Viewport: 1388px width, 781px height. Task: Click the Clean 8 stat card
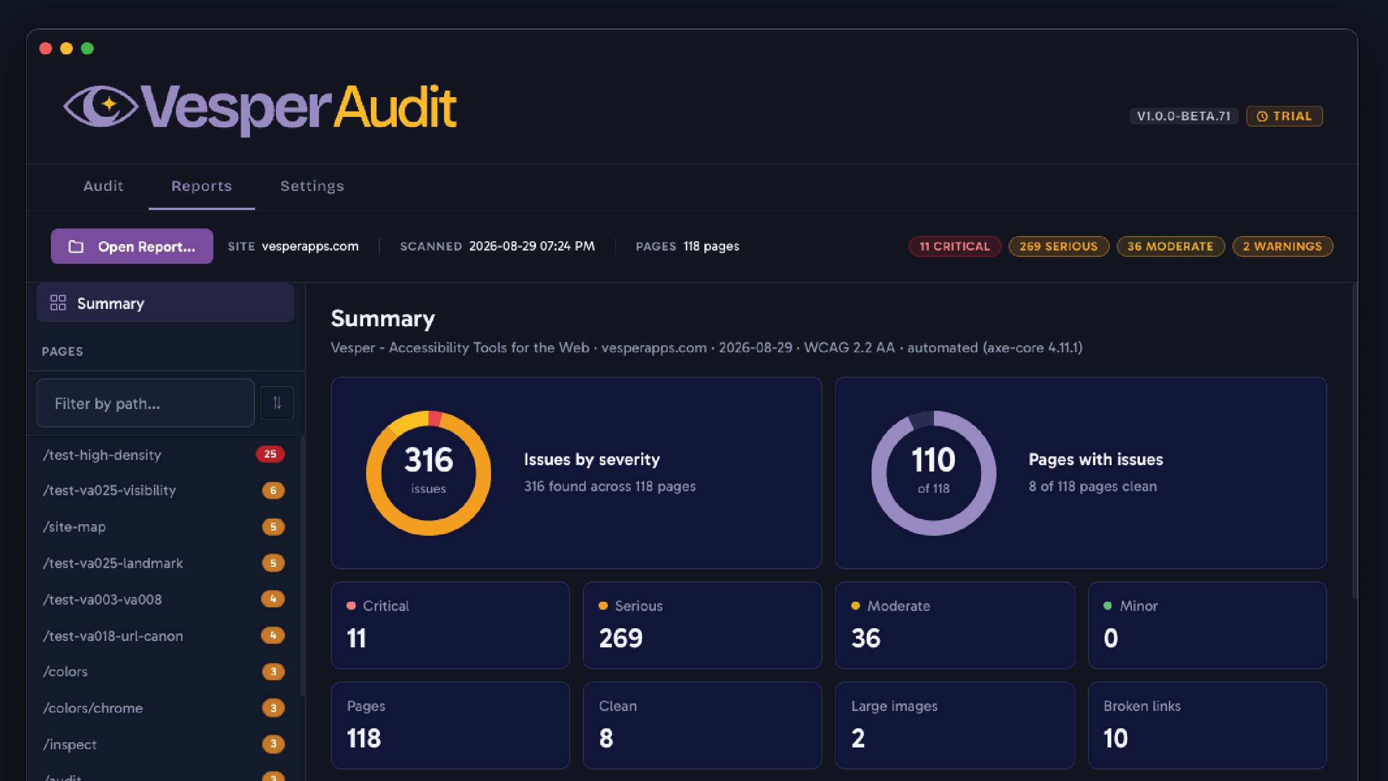click(702, 725)
